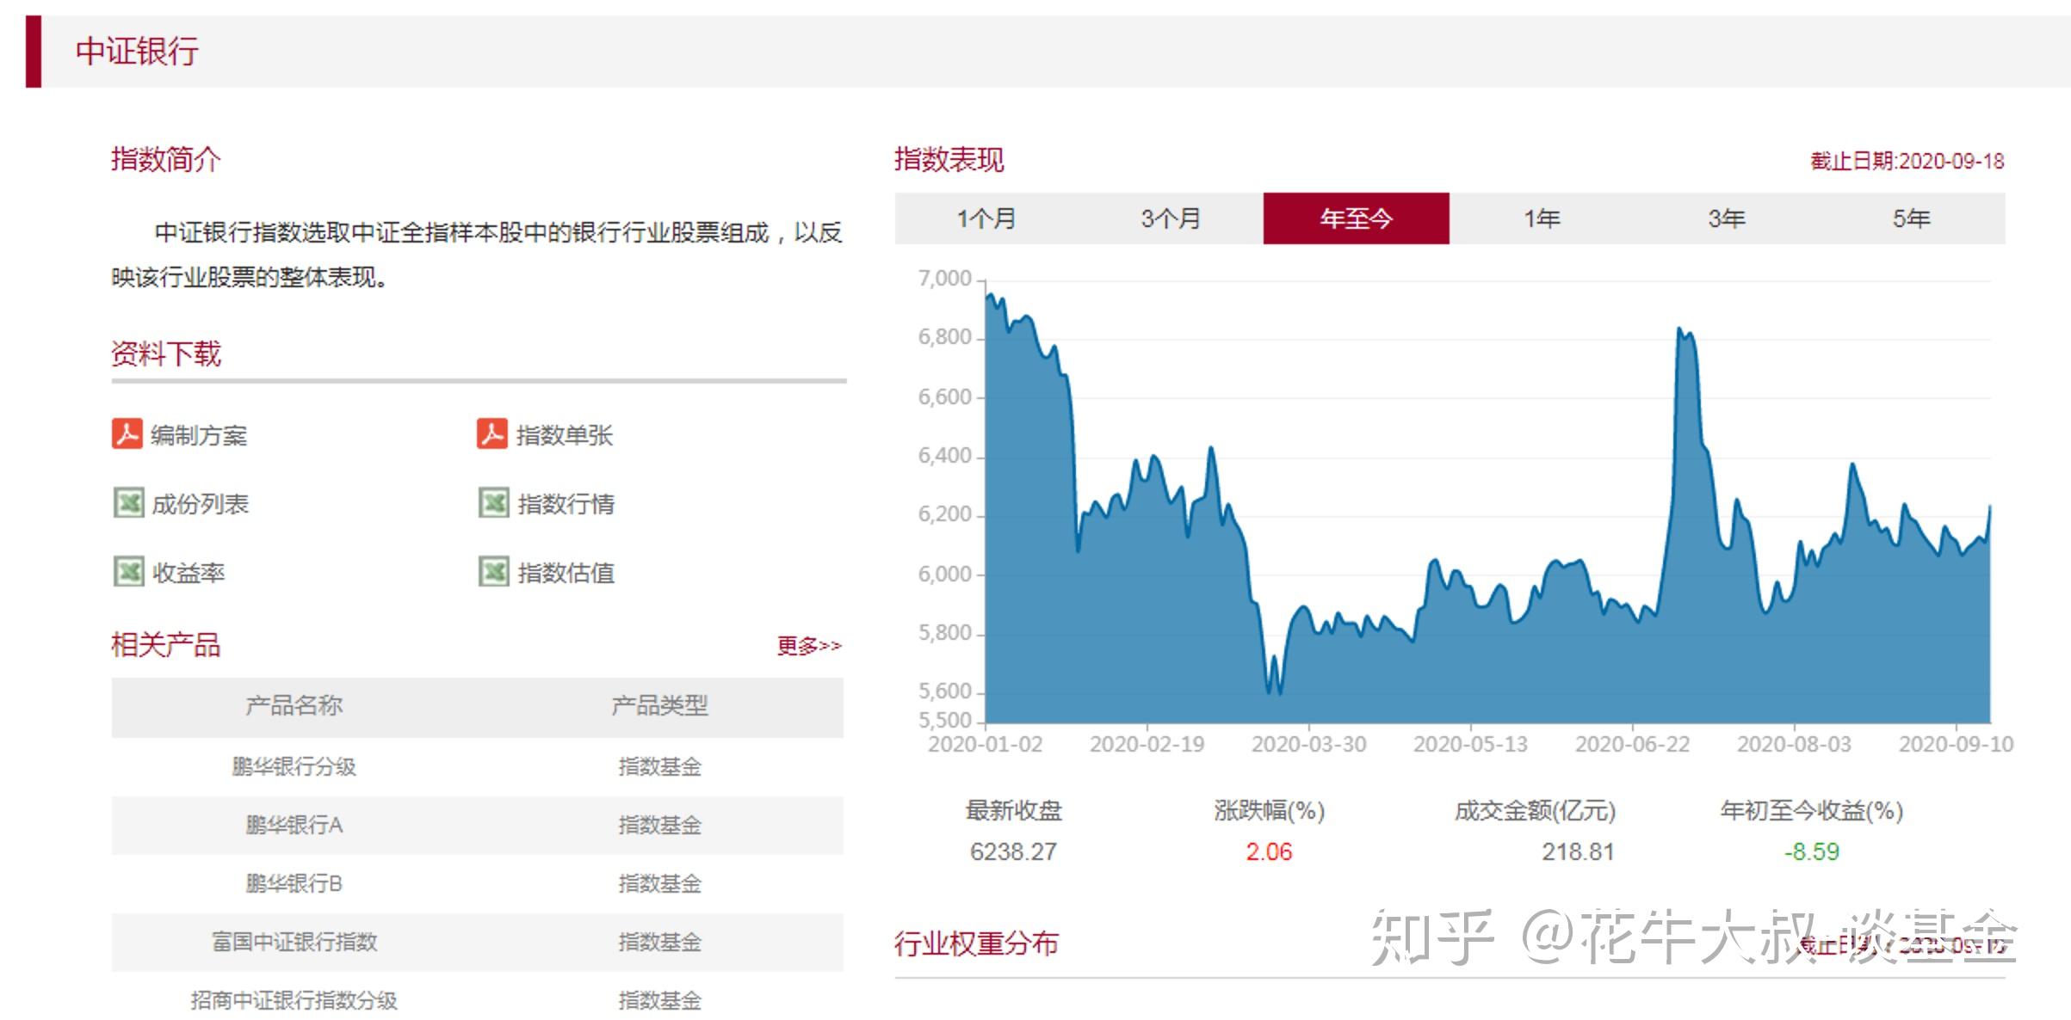Click the PDF icon beside 编制方案
The image size is (2071, 1020).
click(127, 433)
